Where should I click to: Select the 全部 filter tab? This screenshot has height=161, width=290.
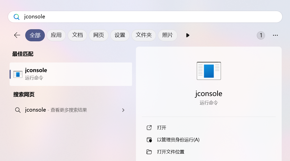[x=35, y=35]
